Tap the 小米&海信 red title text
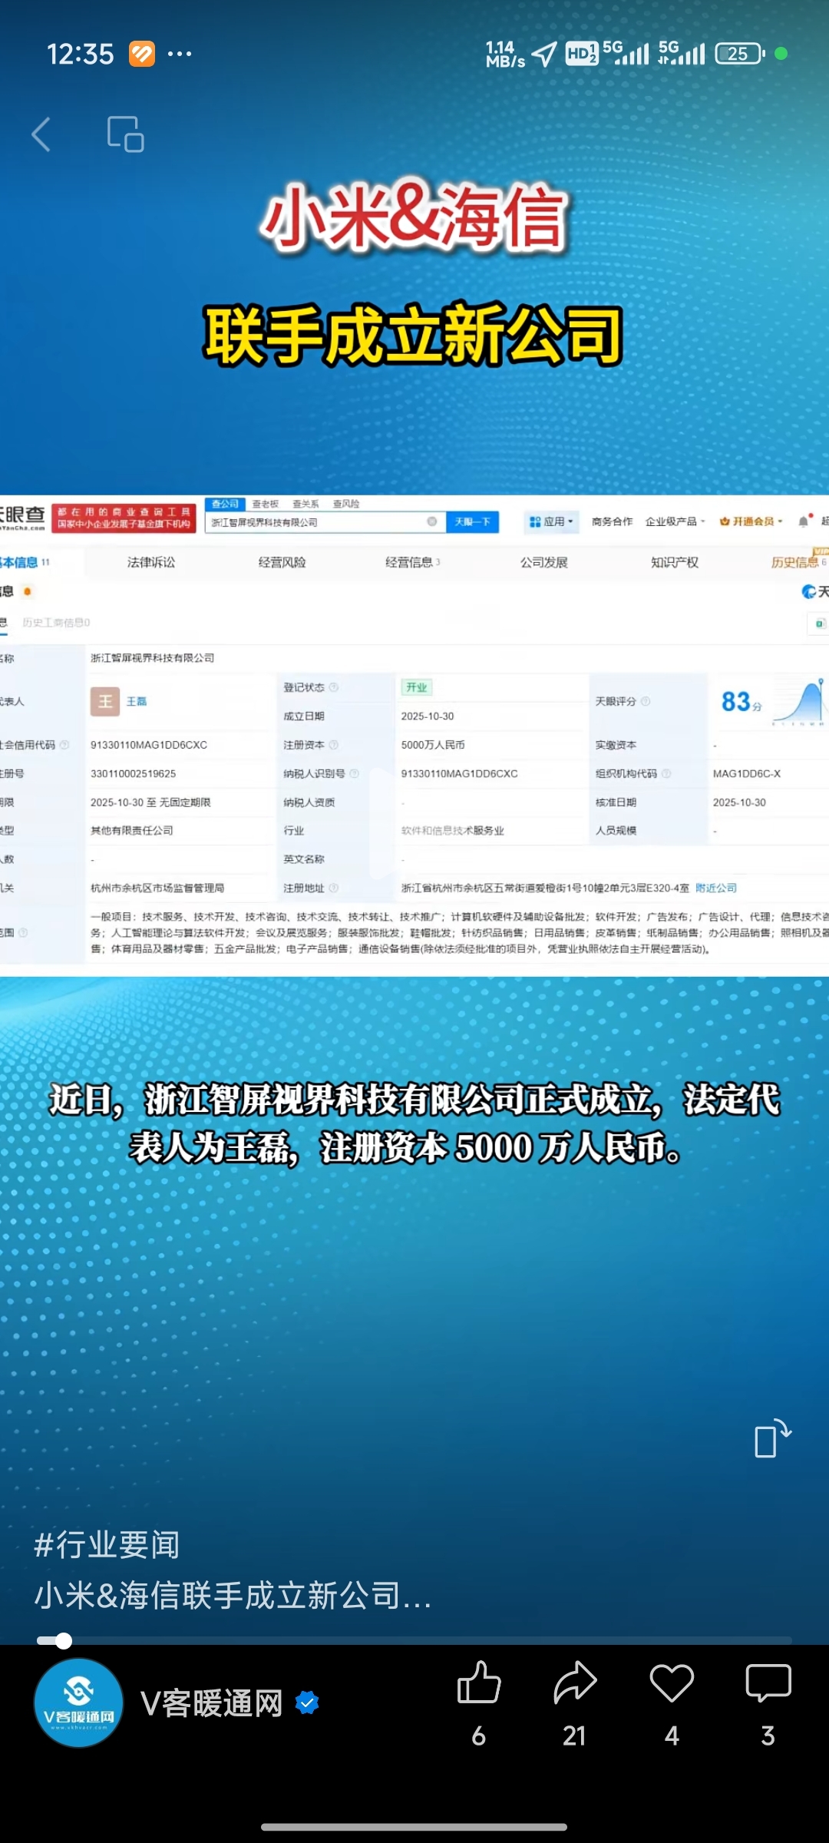Screen dimensions: 829x1843 click(414, 217)
